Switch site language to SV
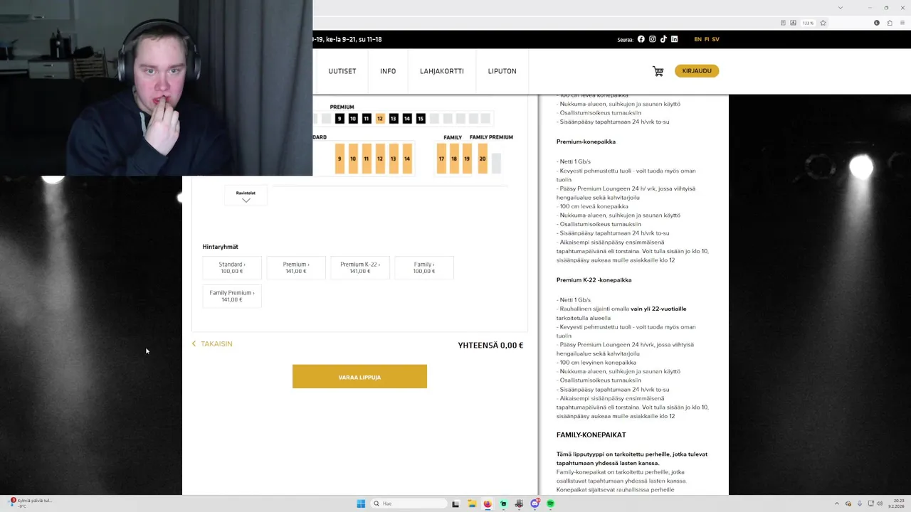 point(715,39)
